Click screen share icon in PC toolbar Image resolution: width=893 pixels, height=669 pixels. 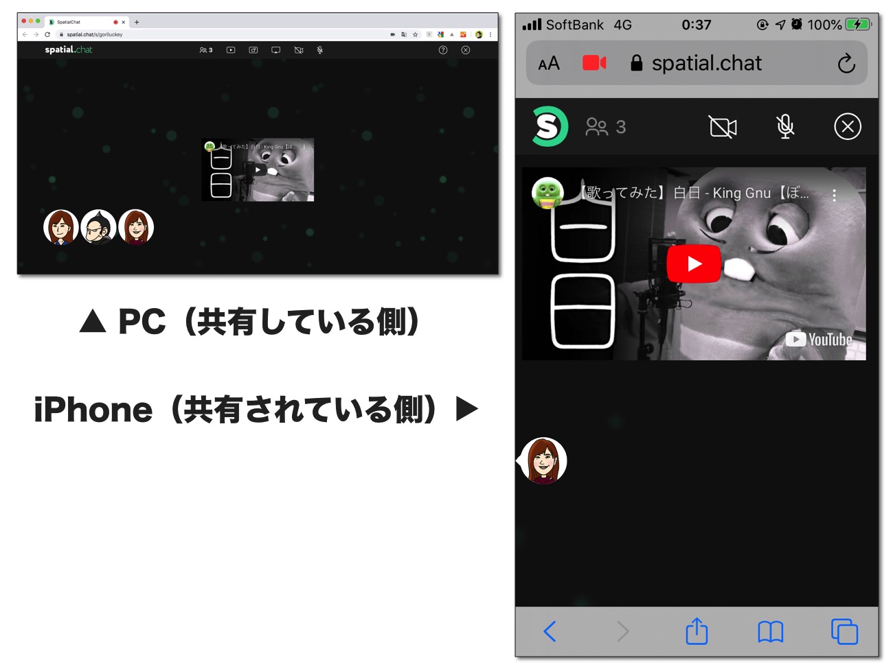276,50
